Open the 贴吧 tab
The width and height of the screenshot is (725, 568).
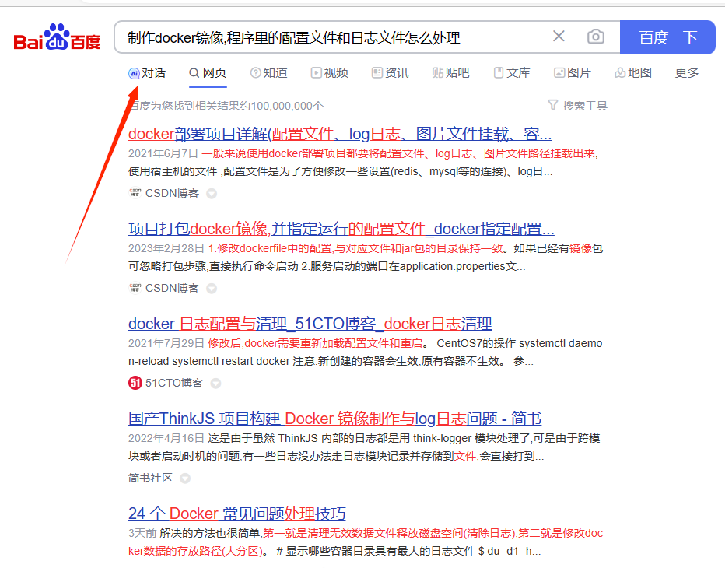point(451,73)
